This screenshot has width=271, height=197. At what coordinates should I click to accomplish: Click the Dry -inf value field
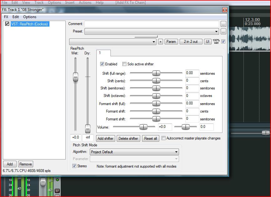88,138
